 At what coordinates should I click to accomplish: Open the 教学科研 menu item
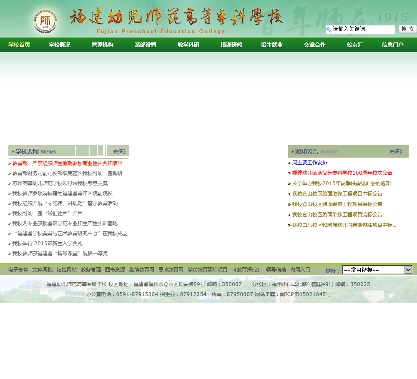pos(188,45)
